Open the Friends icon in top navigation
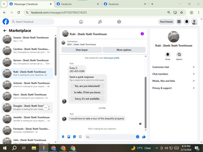 (100, 21)
